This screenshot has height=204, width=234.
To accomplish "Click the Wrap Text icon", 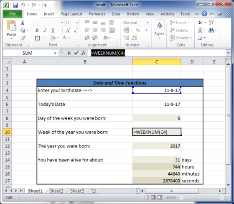I will coord(112,23).
